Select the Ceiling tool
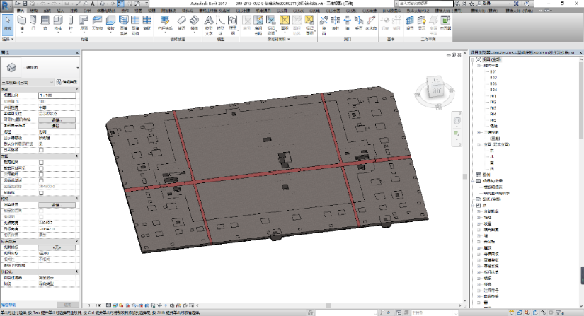Image resolution: width=584 pixels, height=316 pixels. click(x=97, y=23)
